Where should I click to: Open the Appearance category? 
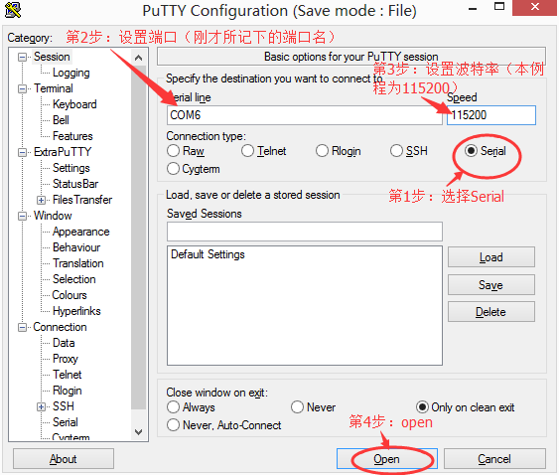(81, 232)
